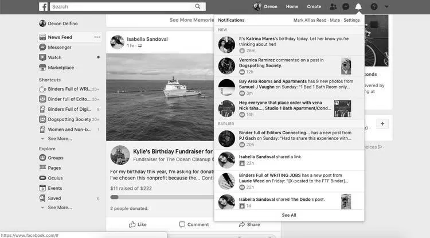Open Katrina Mares birthday notification
430x238 pixels.
[x=289, y=45]
